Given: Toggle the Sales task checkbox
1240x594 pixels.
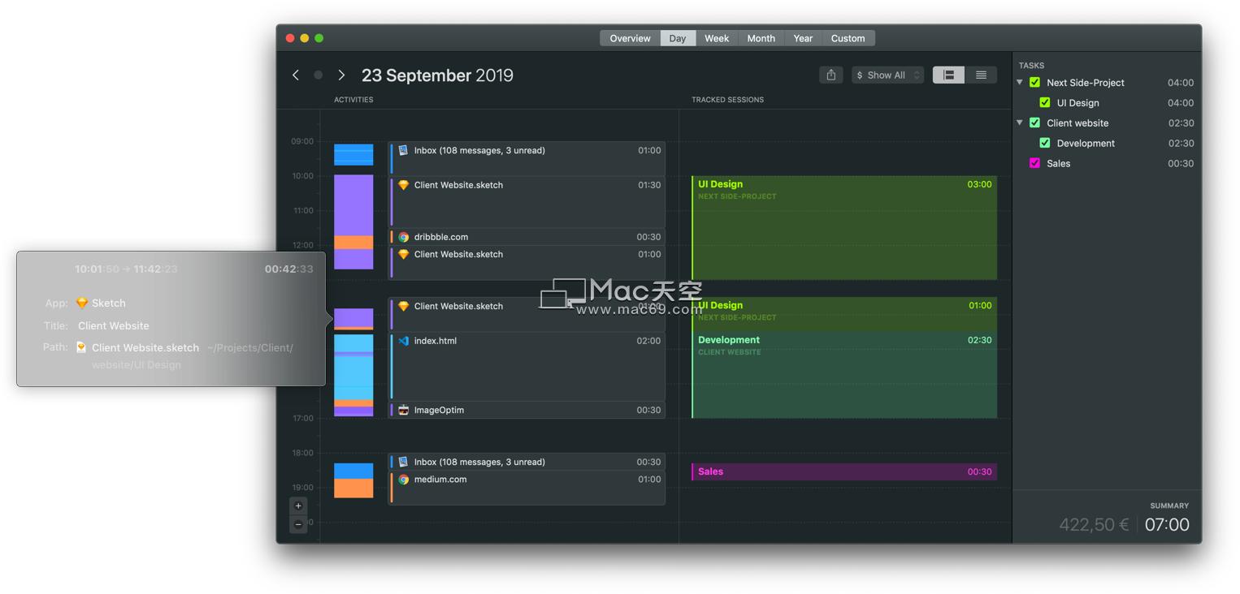Looking at the screenshot, I should [x=1034, y=163].
